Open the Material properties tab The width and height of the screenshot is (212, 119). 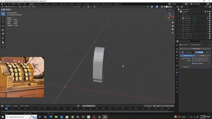[x=177, y=88]
